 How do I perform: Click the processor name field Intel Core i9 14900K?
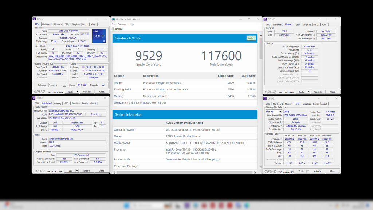68,31
